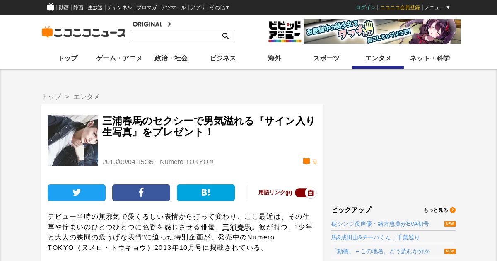Click the external link icon beside Numero TOKYO
This screenshot has width=497, height=261.
pos(211,162)
